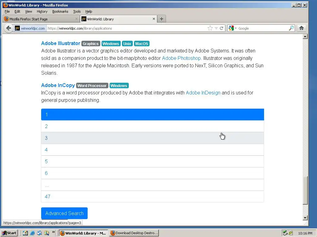Open the Edit menu
317x237 pixels.
coord(17,11)
